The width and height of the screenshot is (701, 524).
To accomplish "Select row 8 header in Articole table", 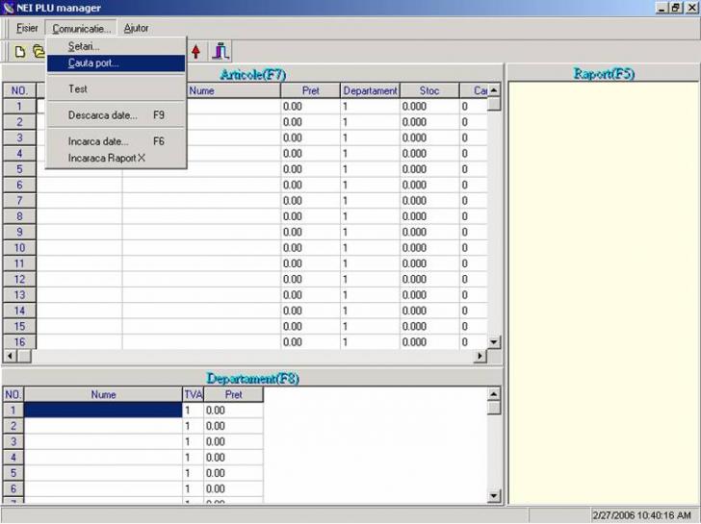I will tap(18, 216).
